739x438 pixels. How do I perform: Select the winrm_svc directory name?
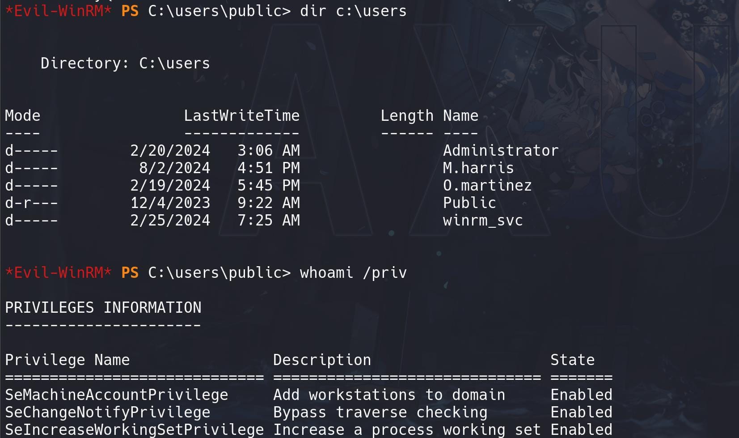483,221
